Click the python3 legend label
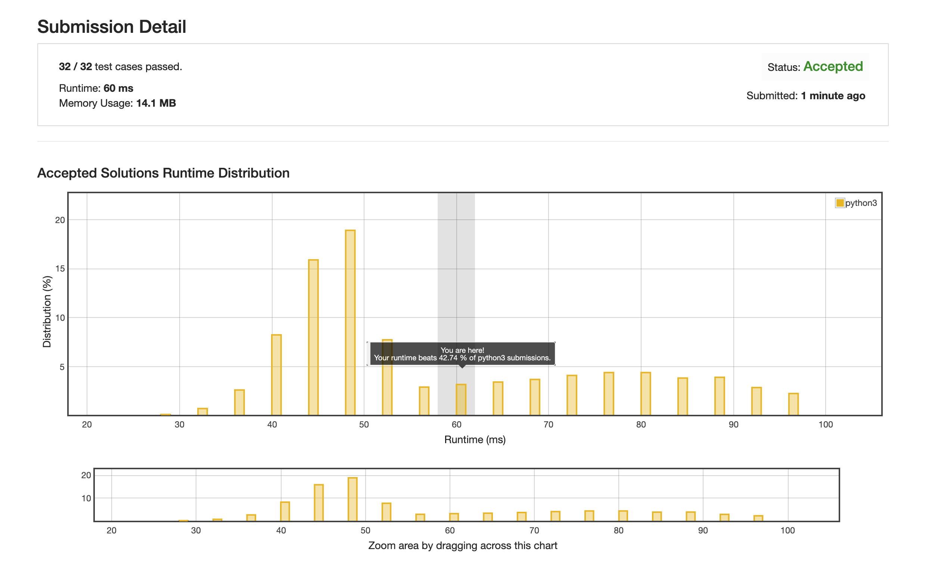This screenshot has height=564, width=938. 861,203
